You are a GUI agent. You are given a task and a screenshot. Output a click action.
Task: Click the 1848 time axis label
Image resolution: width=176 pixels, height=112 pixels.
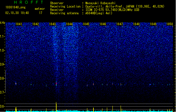tap(136, 24)
